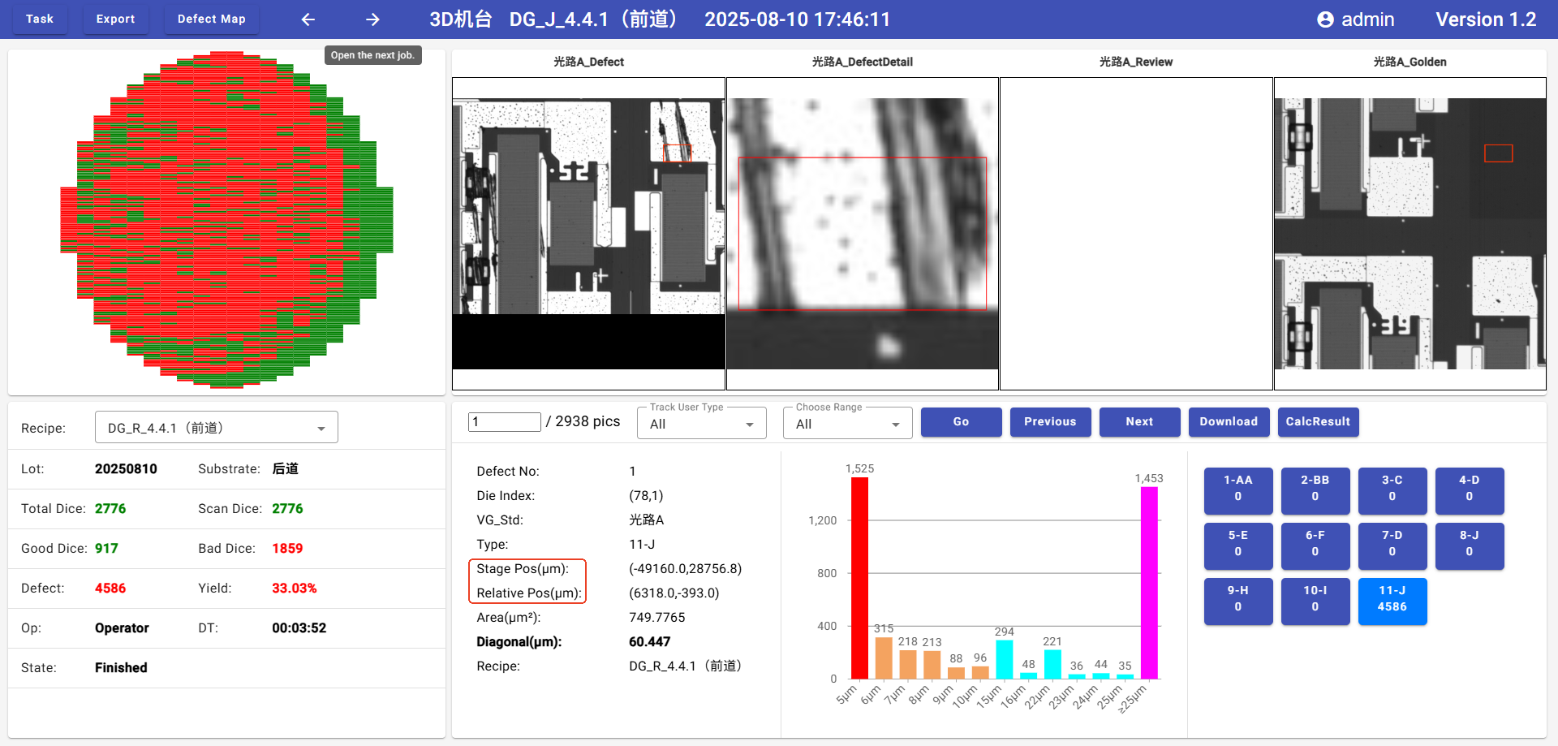Download the current defect image

[x=1229, y=422]
